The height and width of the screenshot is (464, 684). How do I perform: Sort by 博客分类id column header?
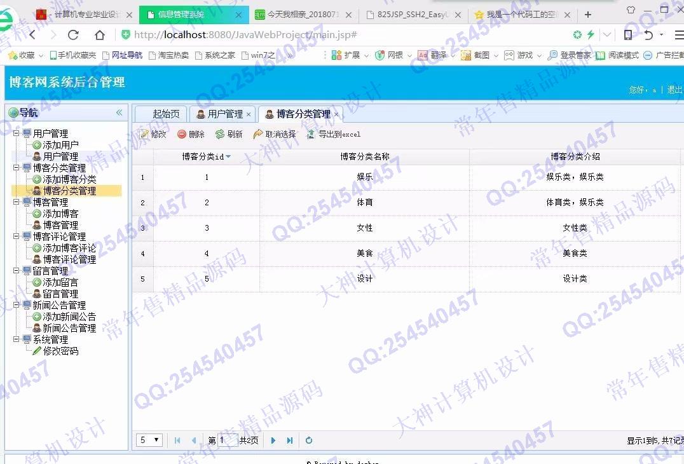click(207, 156)
